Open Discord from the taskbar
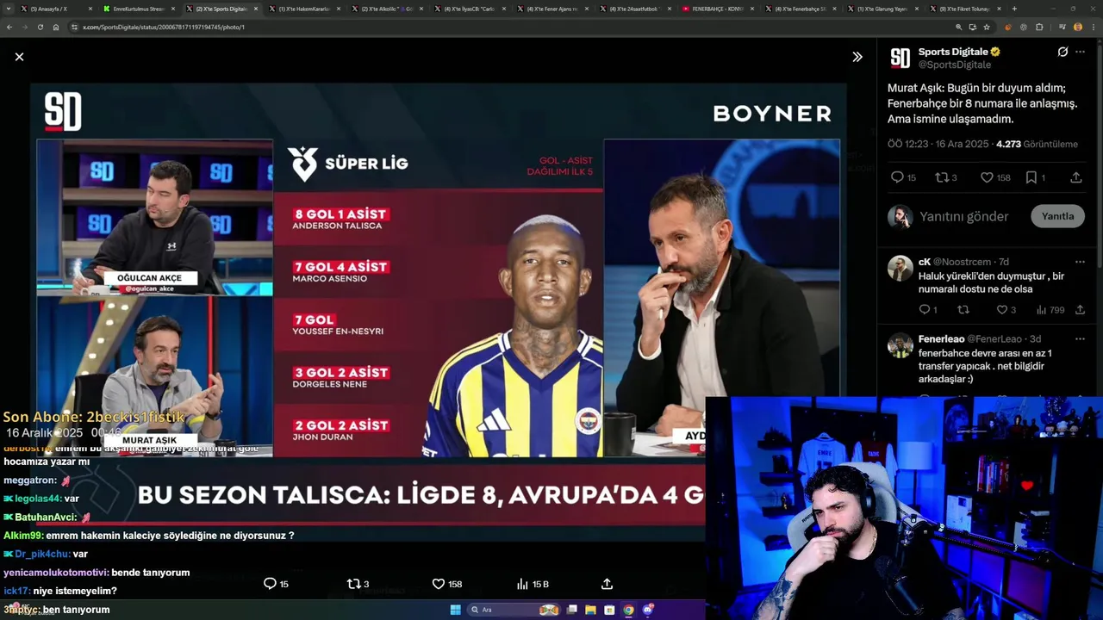 648,610
